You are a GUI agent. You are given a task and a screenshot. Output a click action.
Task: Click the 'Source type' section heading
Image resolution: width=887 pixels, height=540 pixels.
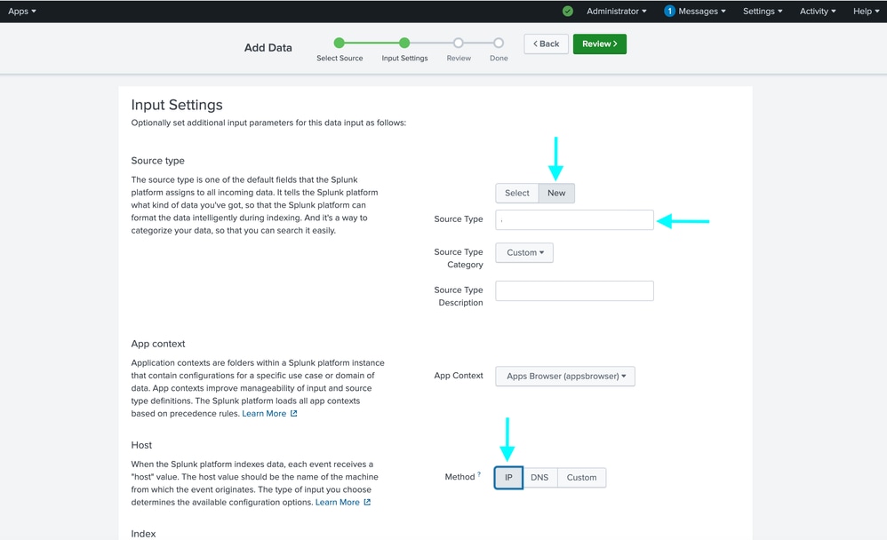pyautogui.click(x=158, y=161)
